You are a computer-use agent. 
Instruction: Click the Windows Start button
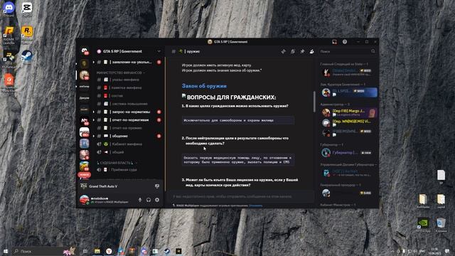pyautogui.click(x=5, y=251)
